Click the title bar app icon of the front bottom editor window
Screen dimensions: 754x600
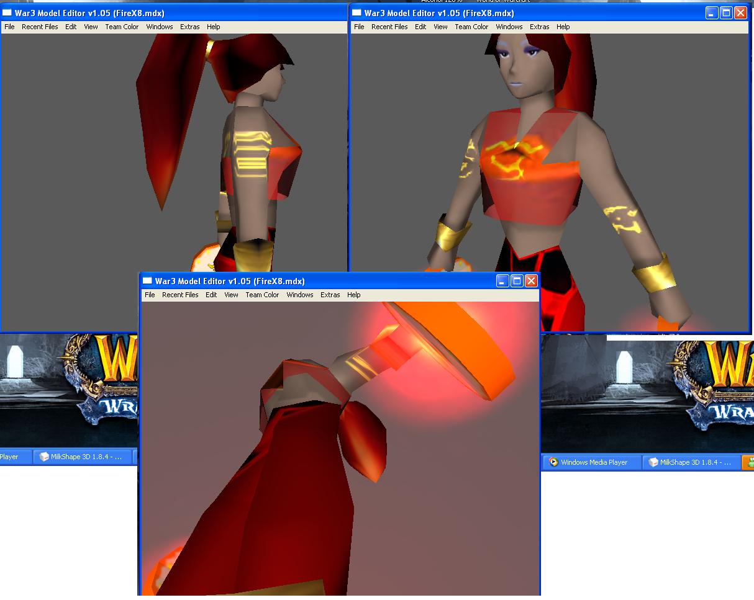pyautogui.click(x=148, y=281)
